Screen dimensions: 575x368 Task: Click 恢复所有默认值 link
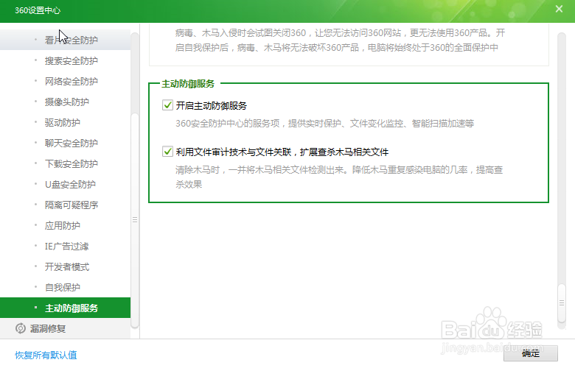[46, 355]
